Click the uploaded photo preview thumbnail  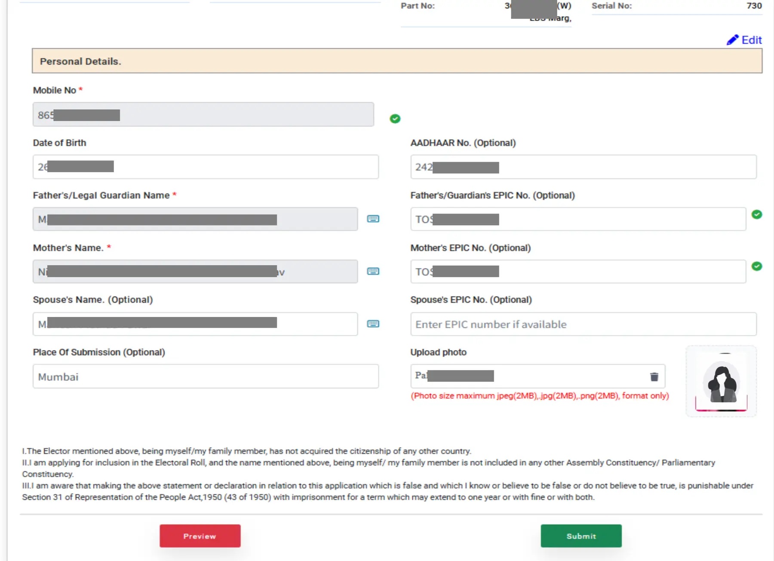(x=721, y=381)
